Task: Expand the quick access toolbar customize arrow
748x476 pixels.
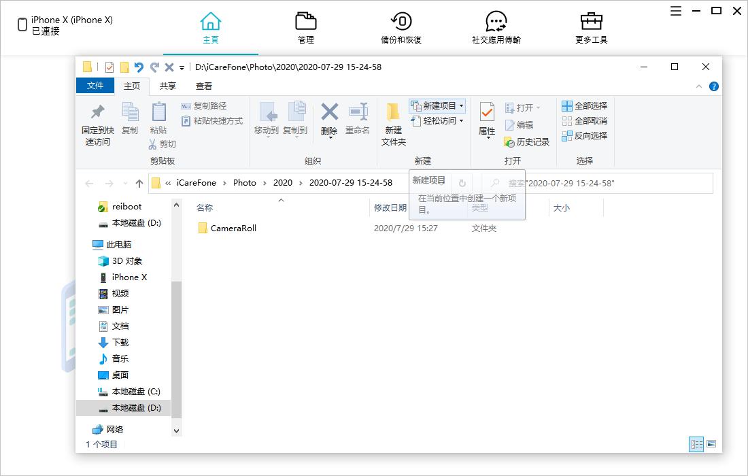Action: 182,68
